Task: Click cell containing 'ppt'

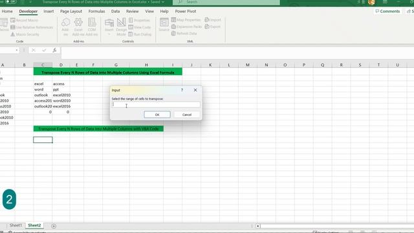Action: coord(61,89)
